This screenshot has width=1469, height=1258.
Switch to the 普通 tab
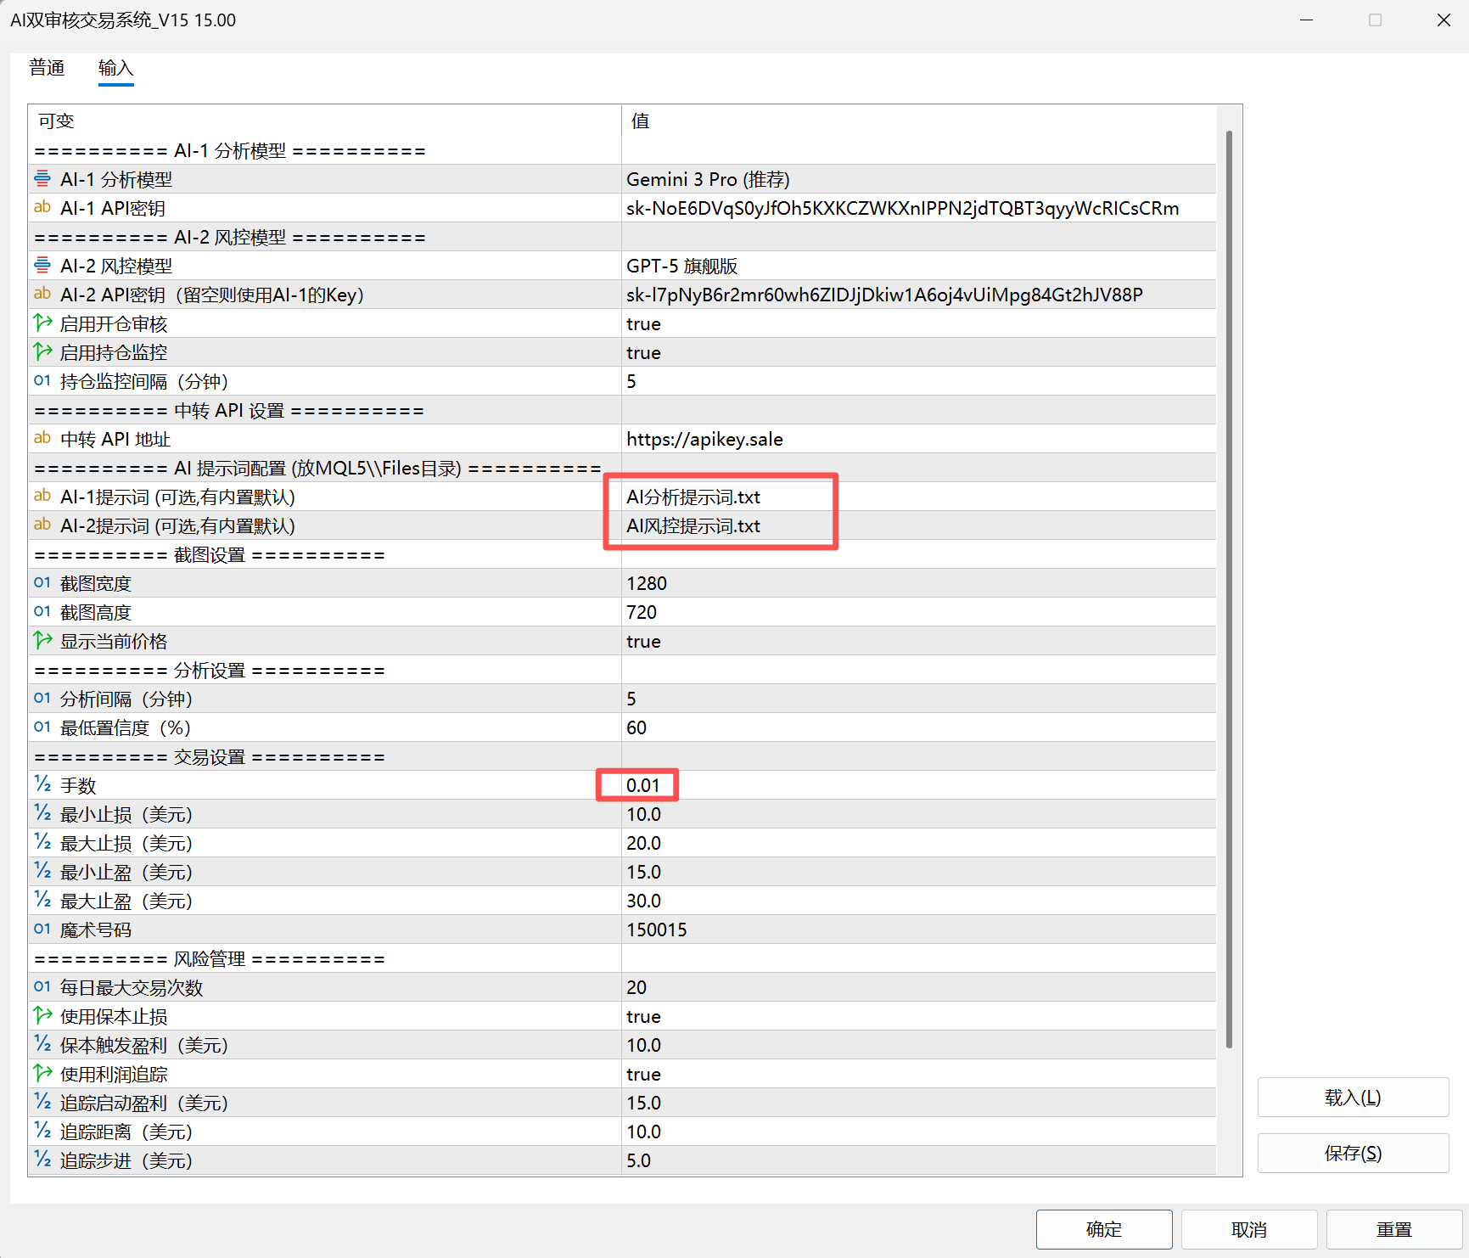point(47,68)
